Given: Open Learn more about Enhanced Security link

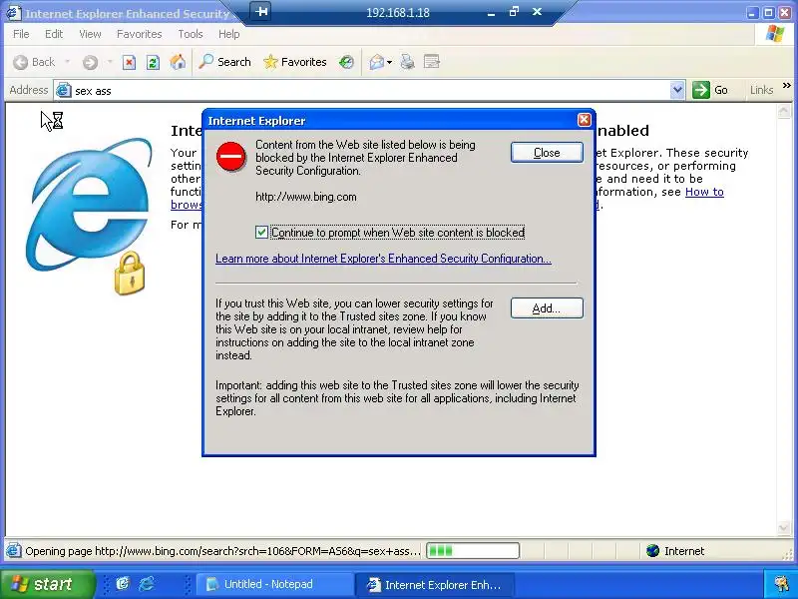Looking at the screenshot, I should tap(383, 259).
